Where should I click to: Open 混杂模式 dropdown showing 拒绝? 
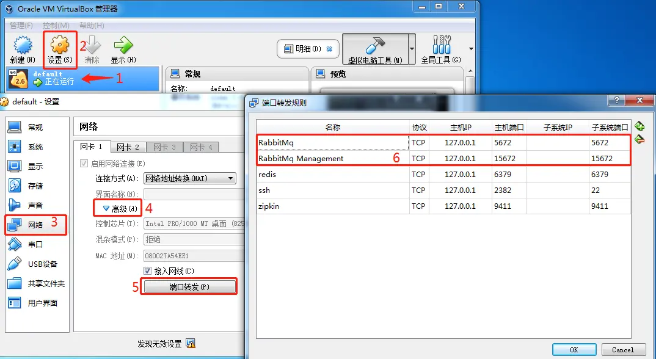pyautogui.click(x=195, y=239)
